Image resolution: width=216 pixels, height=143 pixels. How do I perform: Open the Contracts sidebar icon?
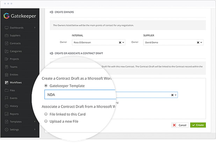6,43
